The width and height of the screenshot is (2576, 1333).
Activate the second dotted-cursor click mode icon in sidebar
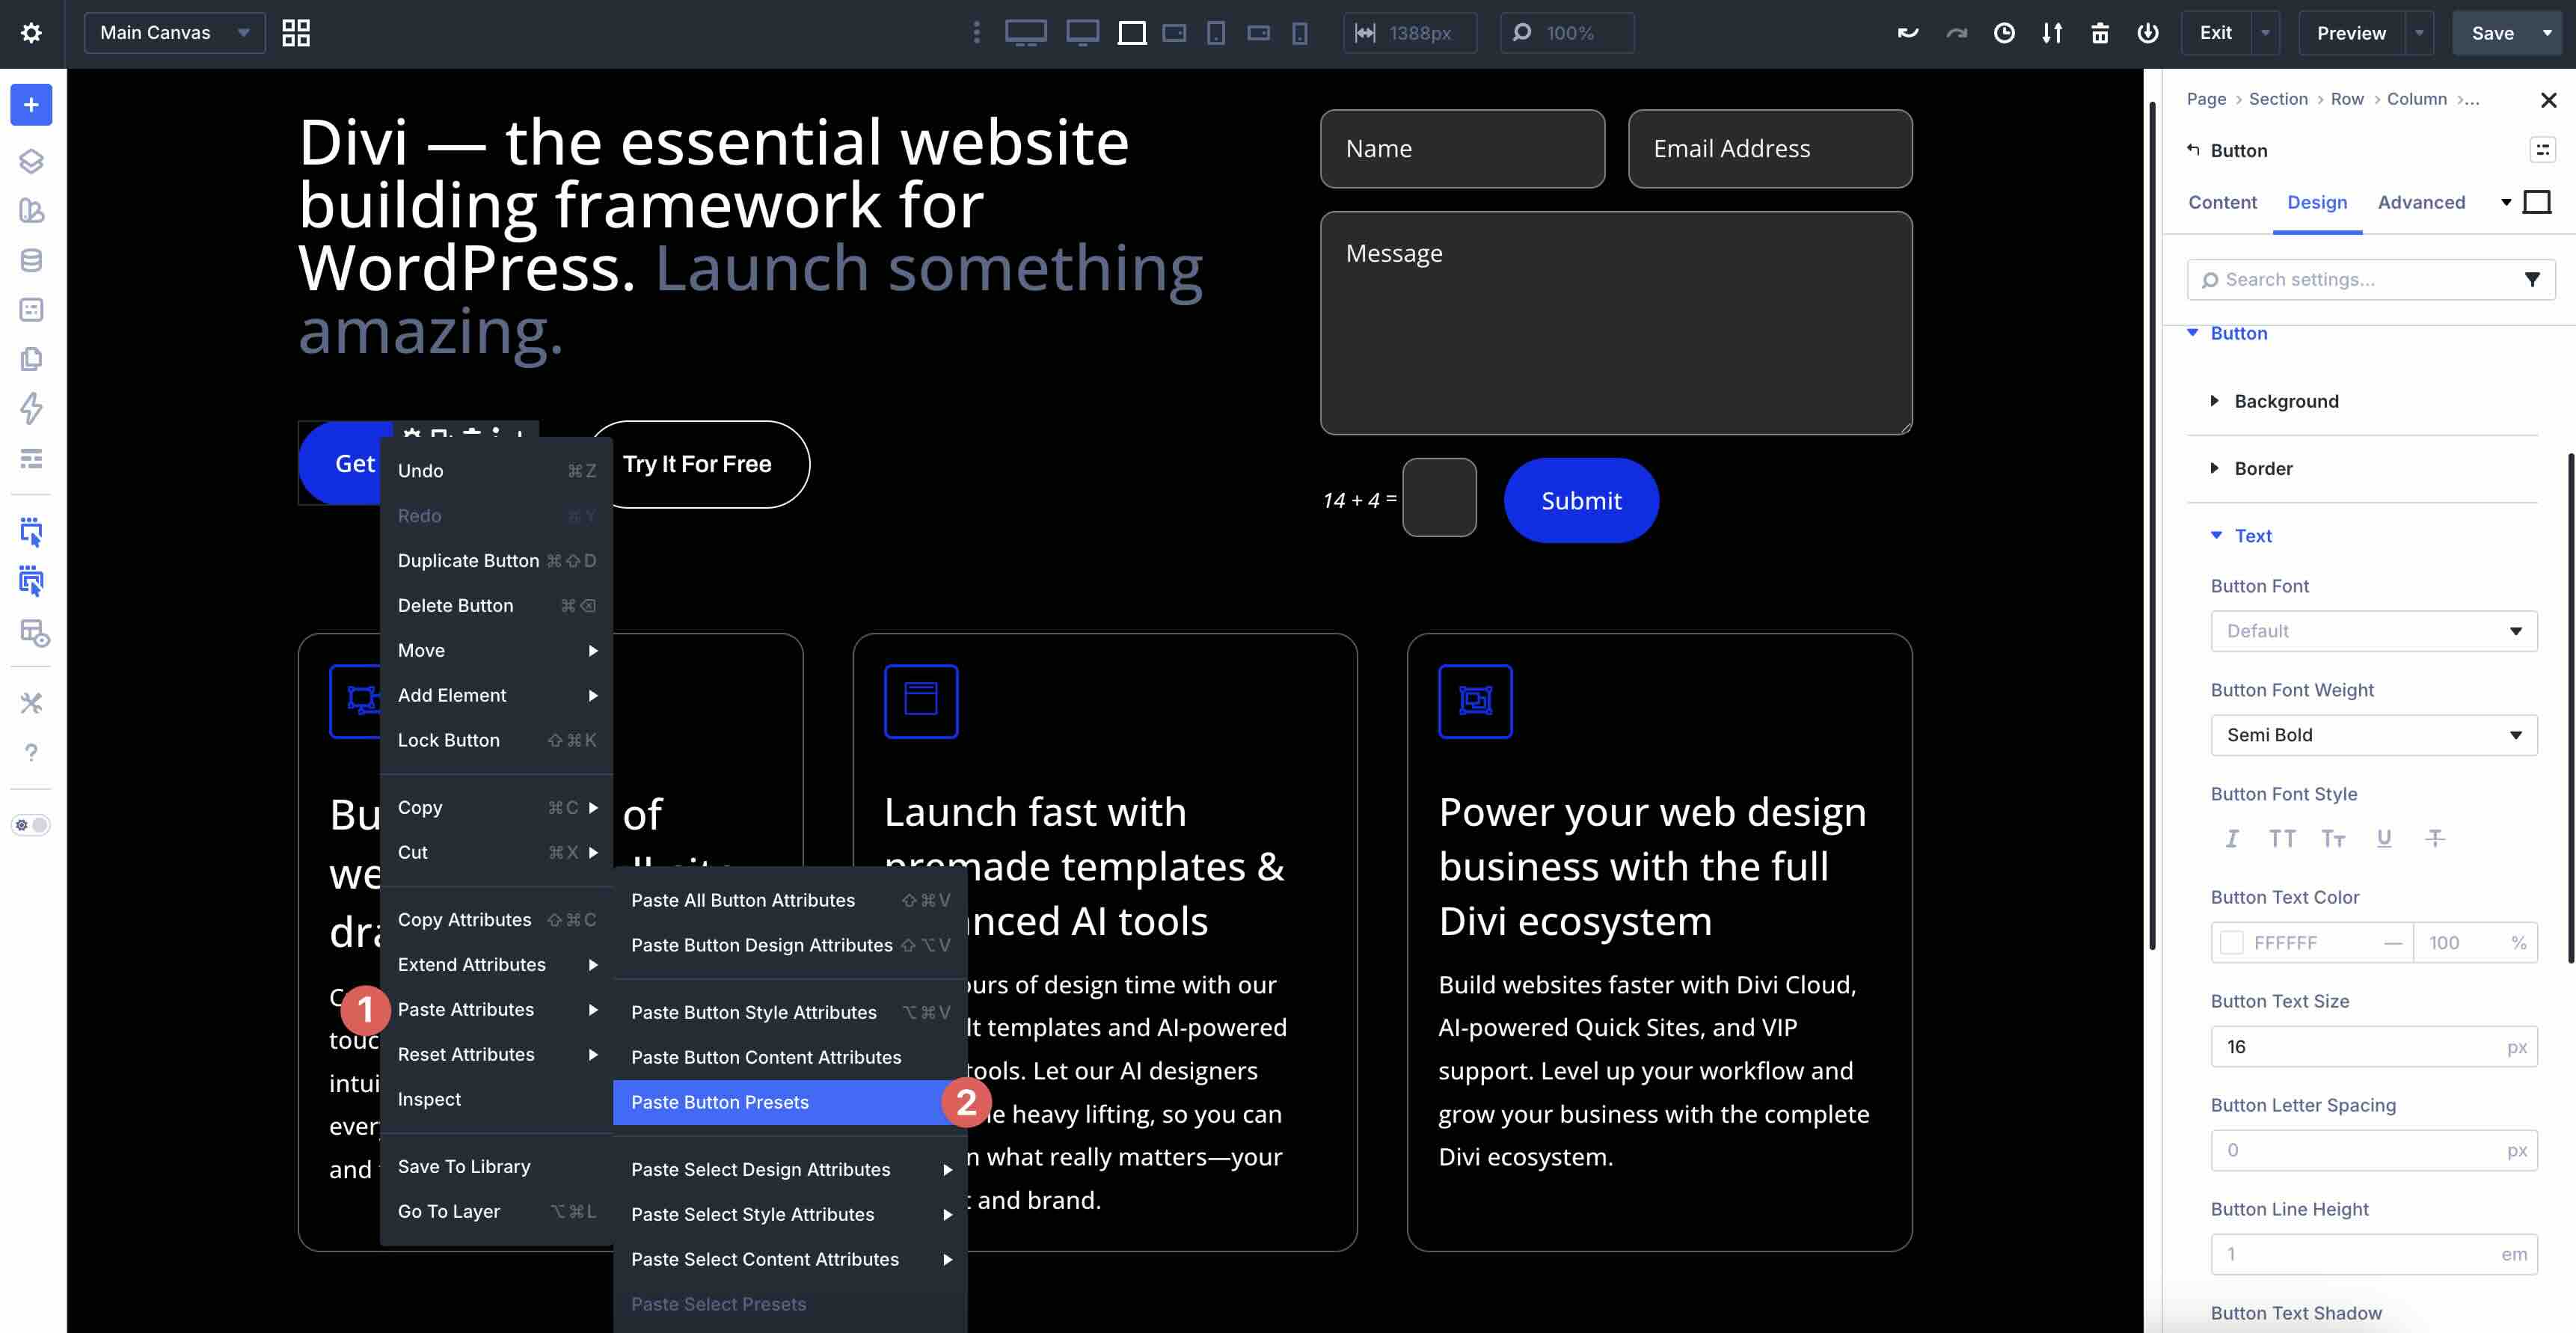pos(31,582)
